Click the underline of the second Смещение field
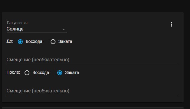 tap(93, 95)
